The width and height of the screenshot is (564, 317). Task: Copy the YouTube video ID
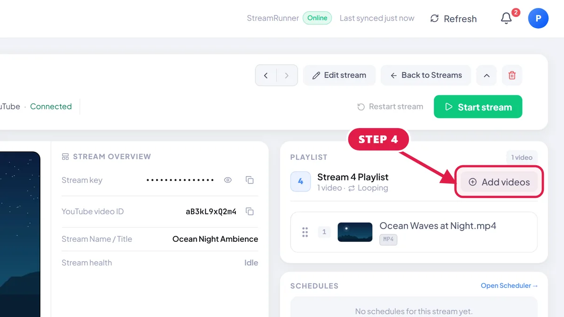coord(250,211)
